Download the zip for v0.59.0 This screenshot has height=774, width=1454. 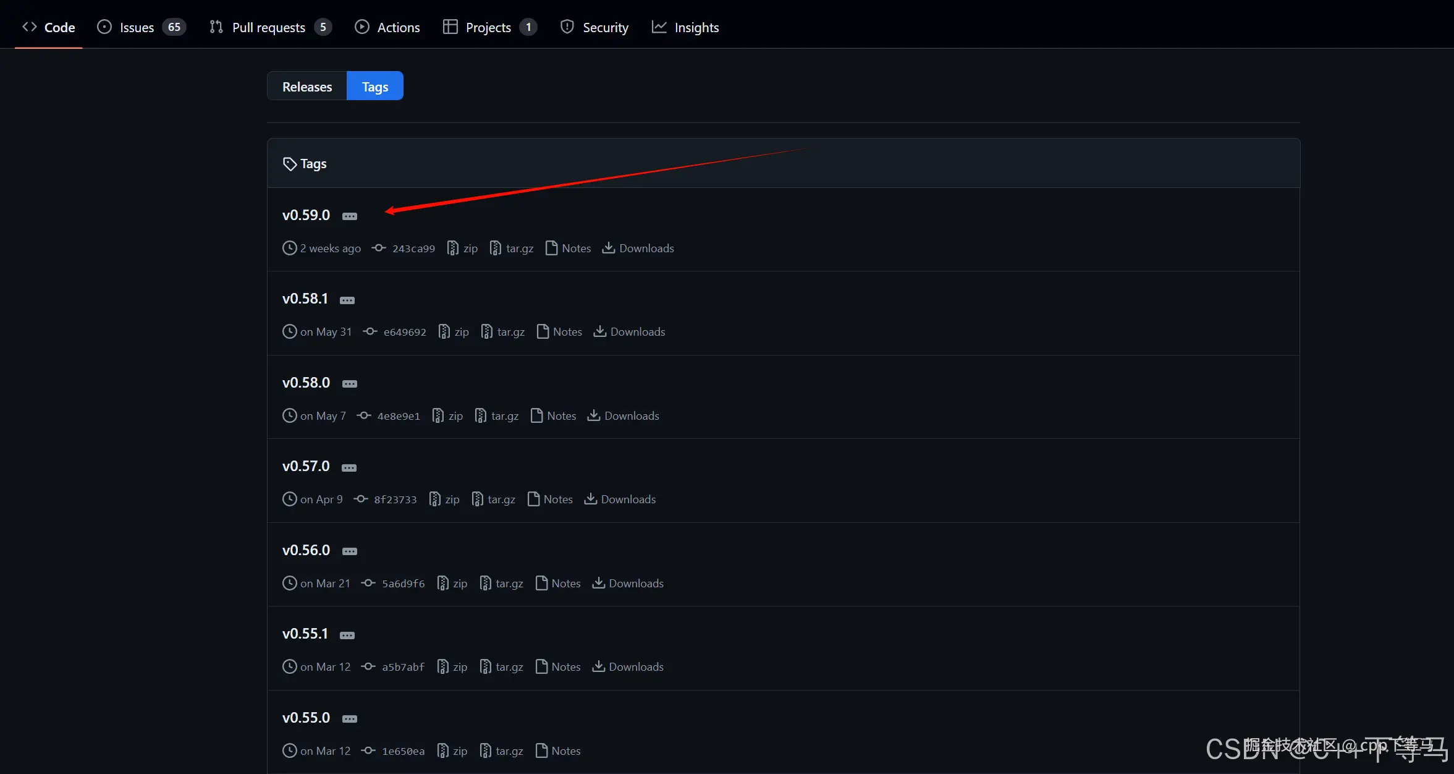pos(470,249)
